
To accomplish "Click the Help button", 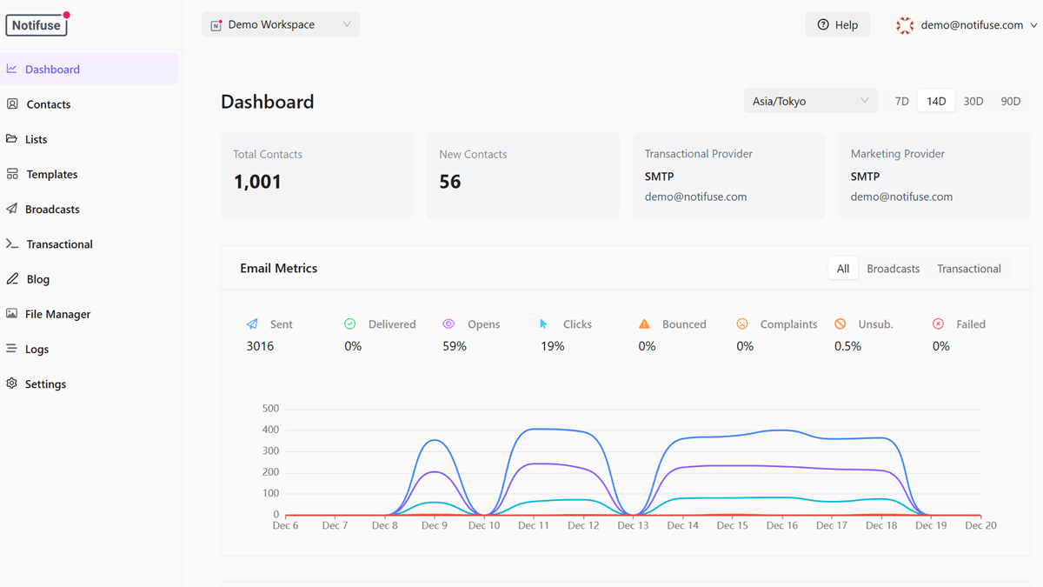I will click(x=837, y=25).
